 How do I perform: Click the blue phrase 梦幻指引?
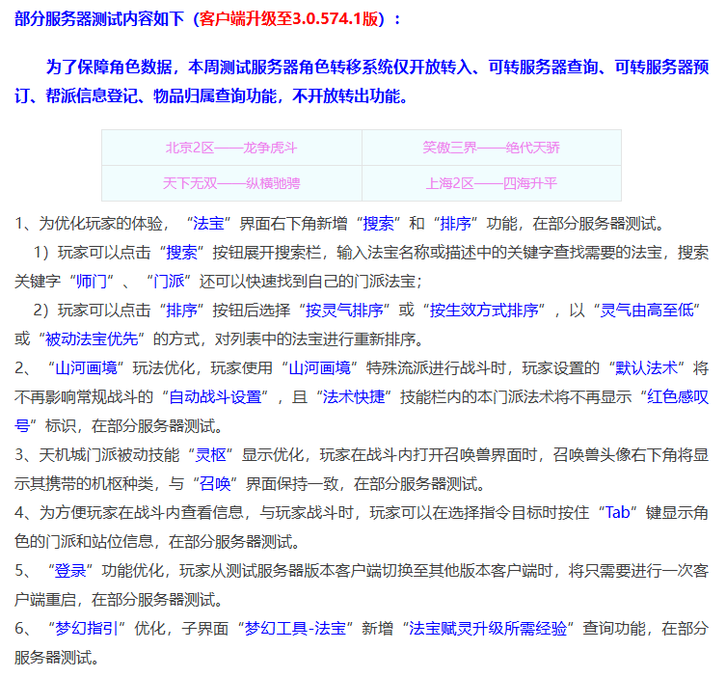coord(87,629)
